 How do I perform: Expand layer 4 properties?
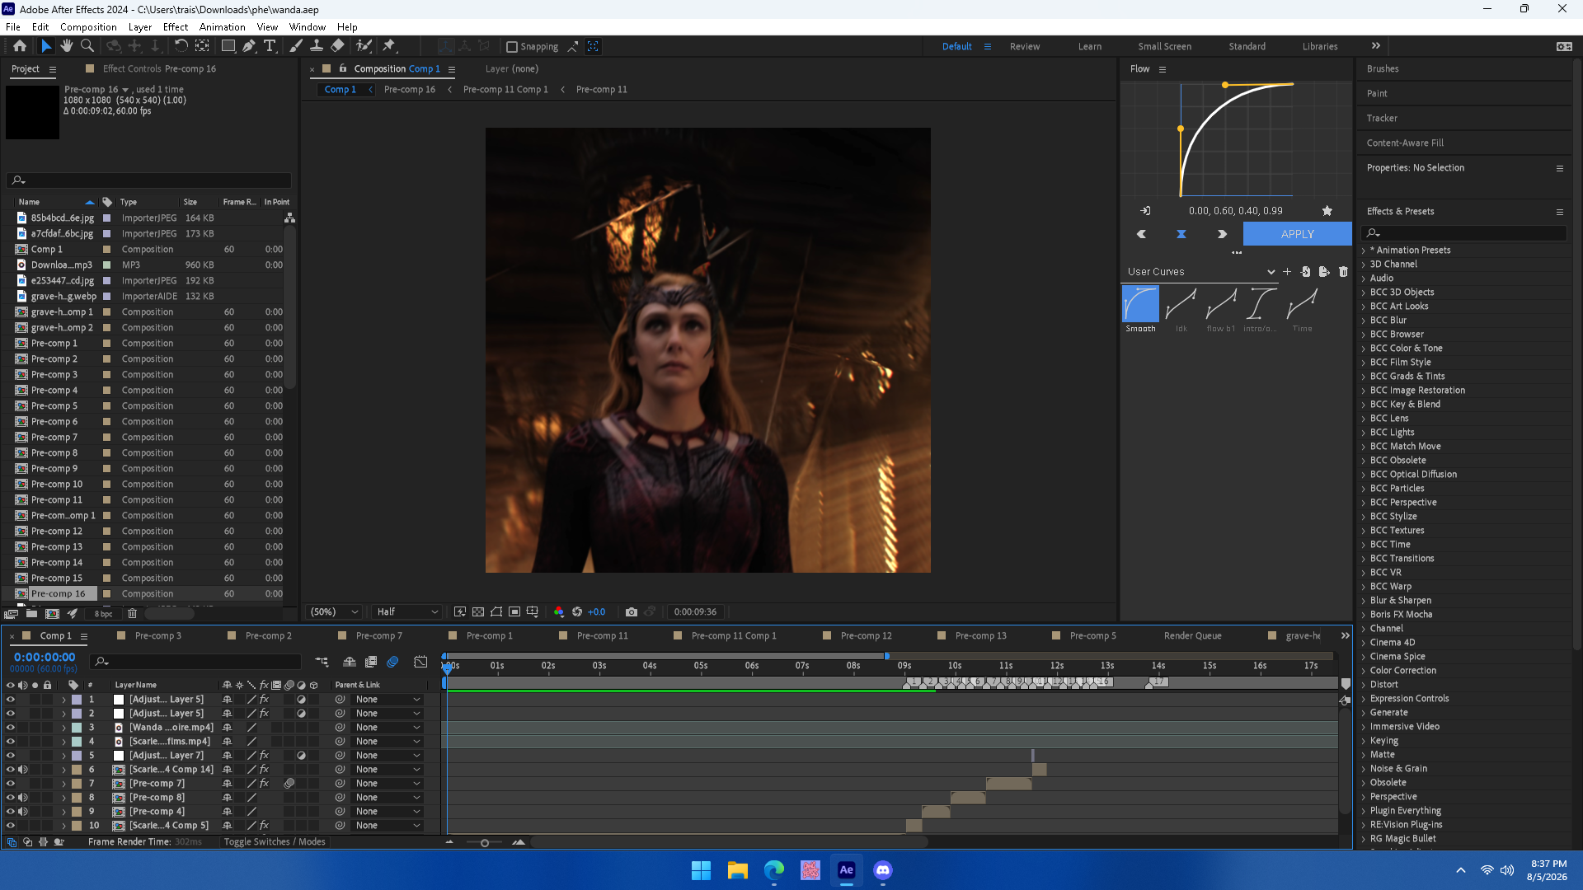pyautogui.click(x=63, y=742)
